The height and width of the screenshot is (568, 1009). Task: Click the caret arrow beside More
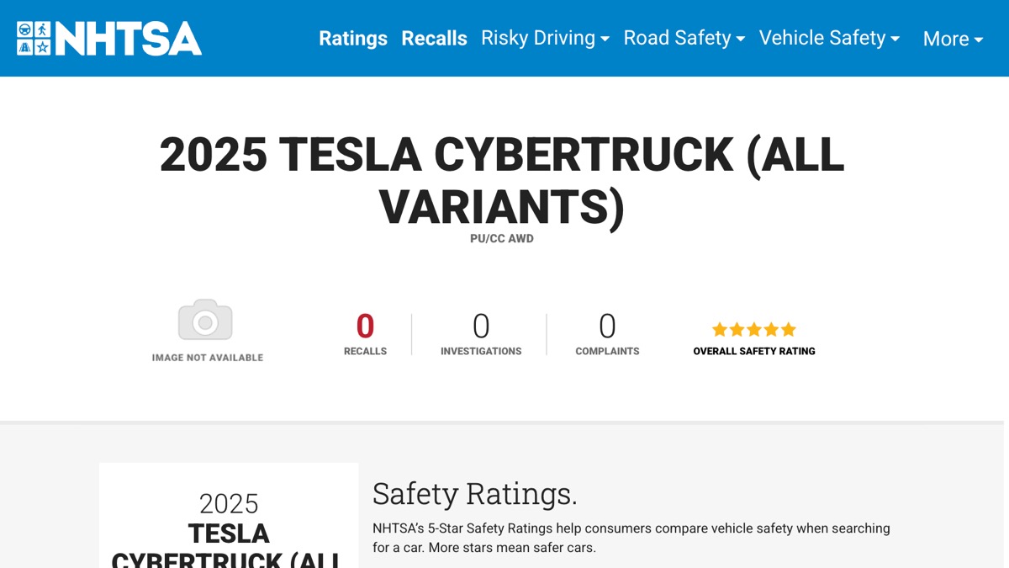[x=979, y=40]
